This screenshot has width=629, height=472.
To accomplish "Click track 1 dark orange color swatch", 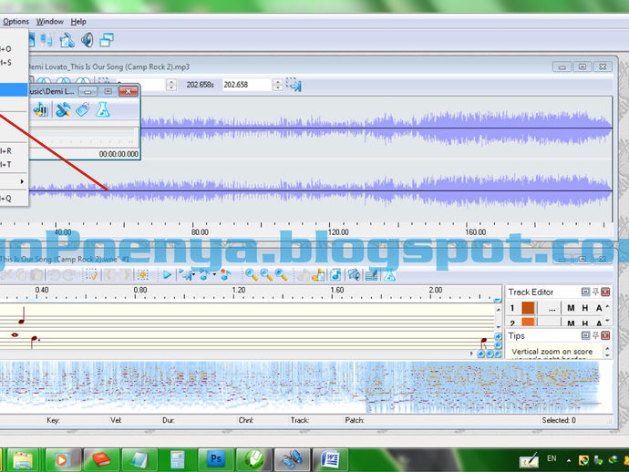I will tap(528, 308).
